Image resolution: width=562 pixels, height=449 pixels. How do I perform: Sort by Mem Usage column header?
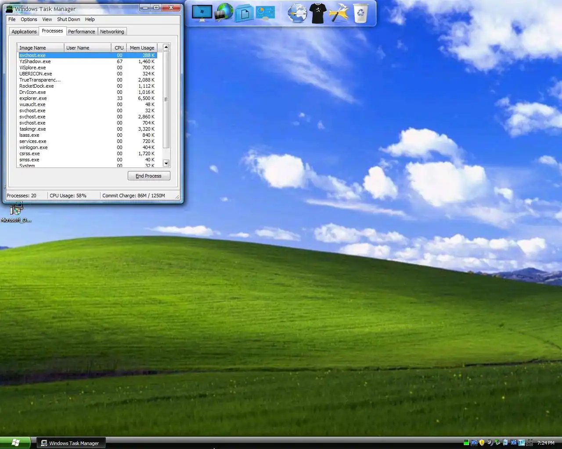[x=142, y=48]
